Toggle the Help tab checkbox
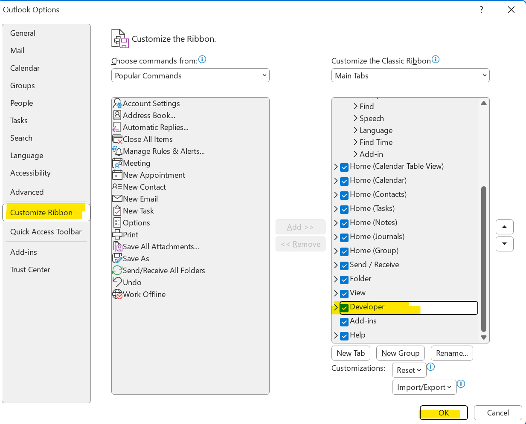Image resolution: width=526 pixels, height=424 pixels. click(x=344, y=336)
